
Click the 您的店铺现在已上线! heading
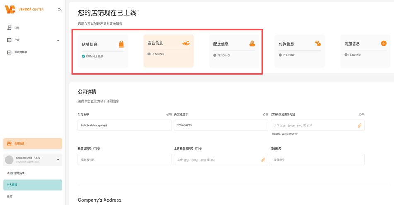(109, 13)
